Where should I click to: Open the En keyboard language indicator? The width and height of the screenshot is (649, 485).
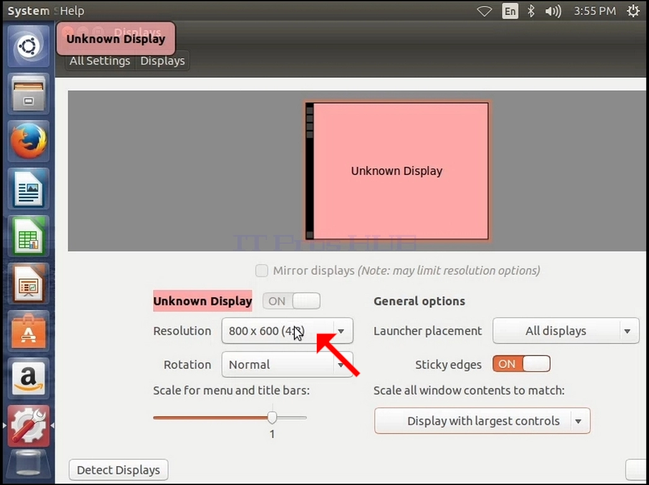click(x=510, y=11)
